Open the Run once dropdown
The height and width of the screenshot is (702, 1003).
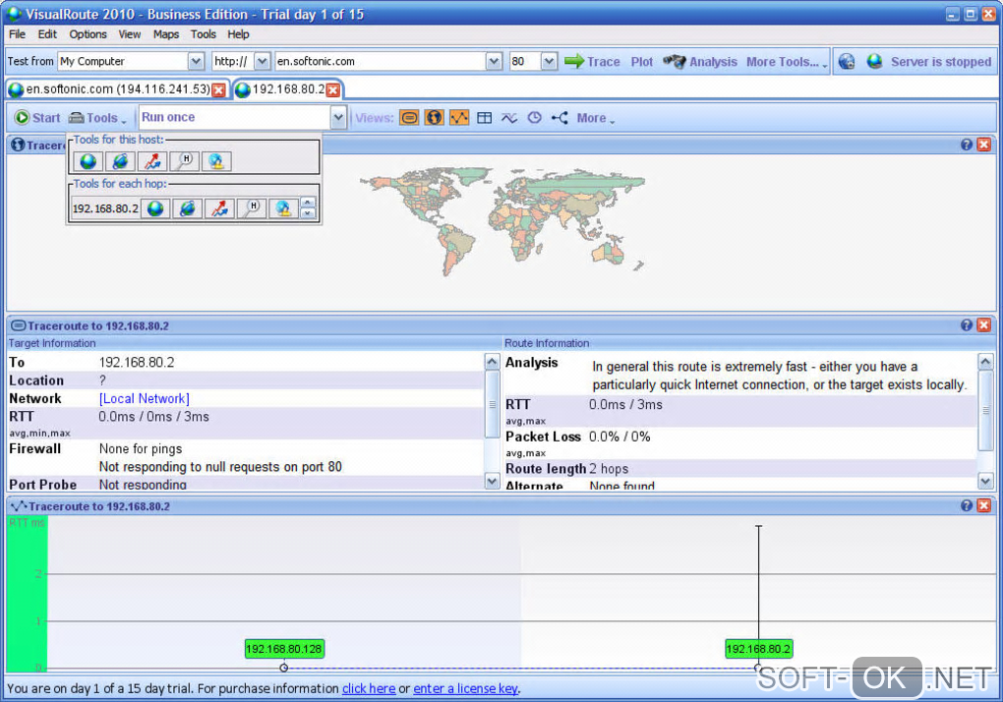pos(338,118)
